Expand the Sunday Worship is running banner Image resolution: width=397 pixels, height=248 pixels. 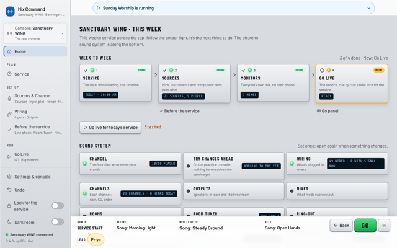pyautogui.click(x=233, y=8)
